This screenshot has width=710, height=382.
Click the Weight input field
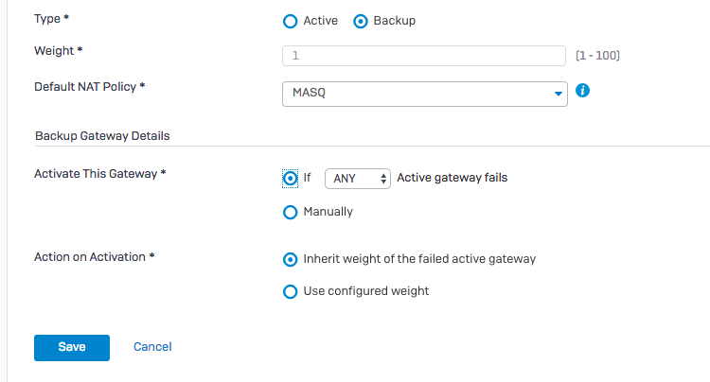424,56
